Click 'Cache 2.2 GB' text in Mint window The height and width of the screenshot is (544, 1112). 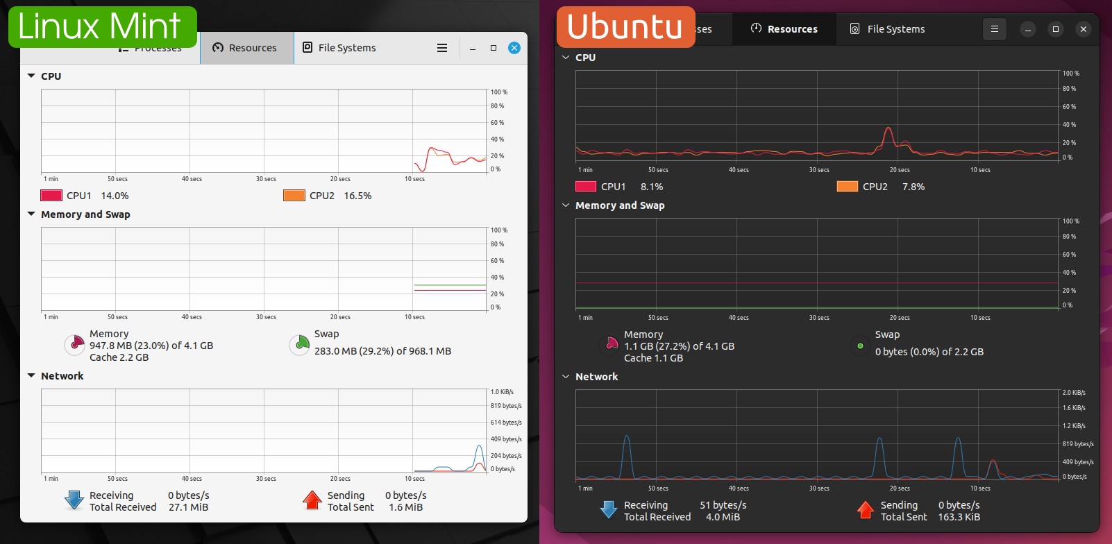pyautogui.click(x=119, y=357)
